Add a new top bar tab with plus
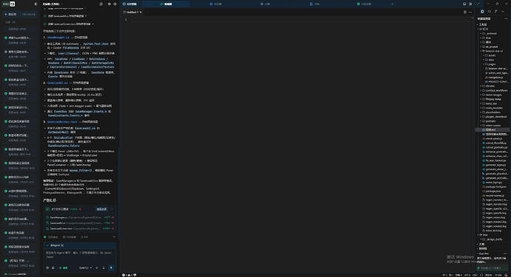511x277 pixels. (393, 4)
